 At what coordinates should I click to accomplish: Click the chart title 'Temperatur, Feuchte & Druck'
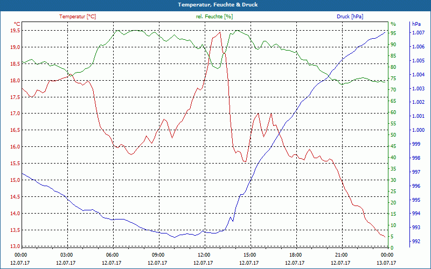[218, 5]
